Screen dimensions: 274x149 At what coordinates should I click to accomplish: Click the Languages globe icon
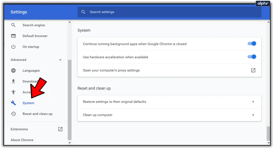[x=13, y=71]
